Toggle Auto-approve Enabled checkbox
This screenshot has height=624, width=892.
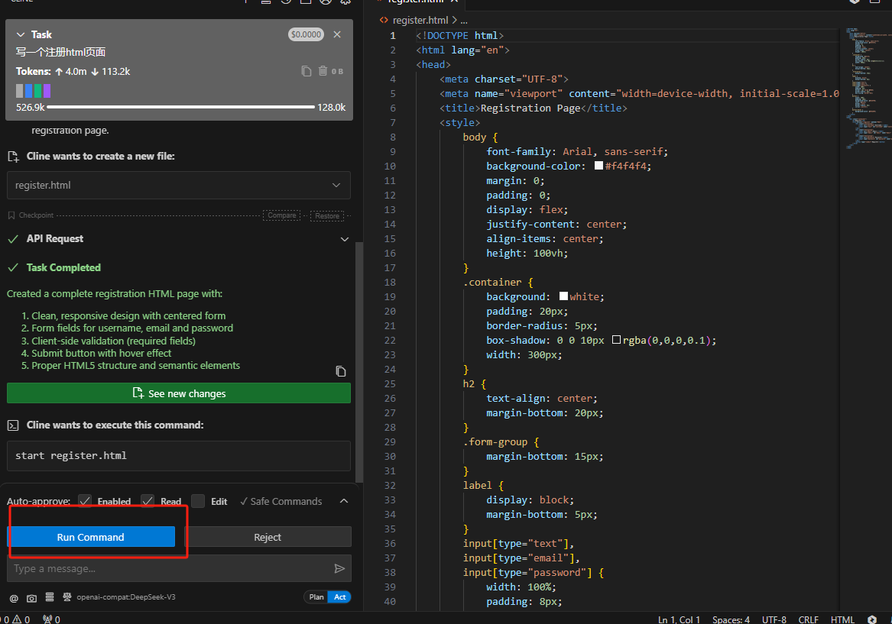(85, 501)
